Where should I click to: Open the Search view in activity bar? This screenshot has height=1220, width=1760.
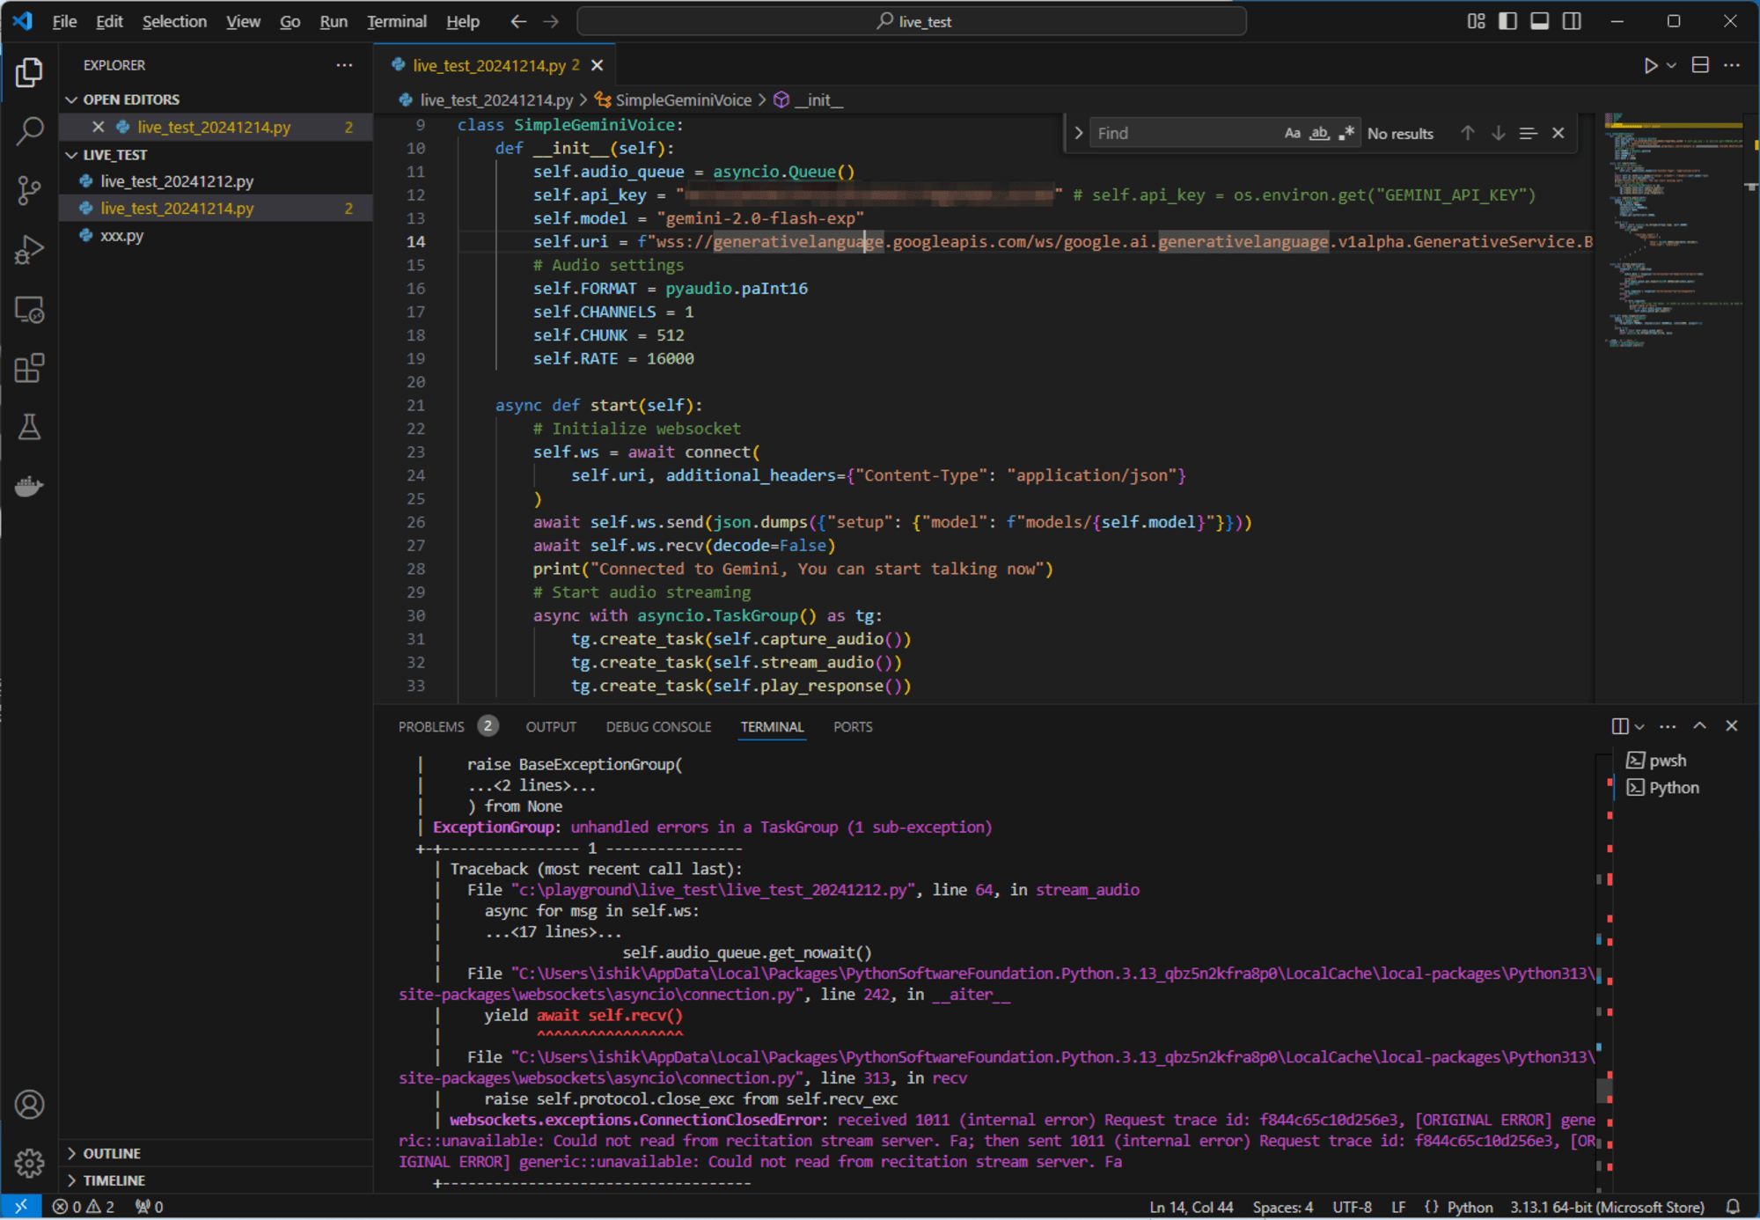click(29, 131)
